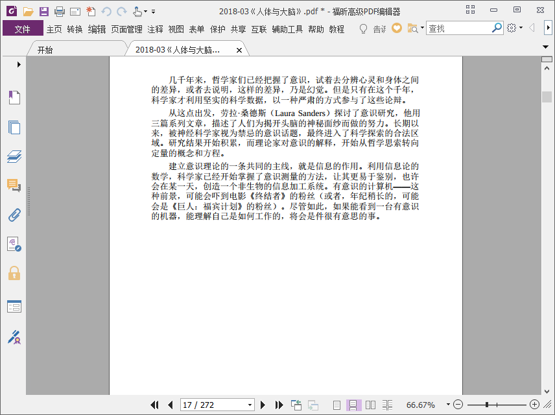The image size is (555, 415).
Task: Open the 教程 ribbon tab
Action: point(337,29)
